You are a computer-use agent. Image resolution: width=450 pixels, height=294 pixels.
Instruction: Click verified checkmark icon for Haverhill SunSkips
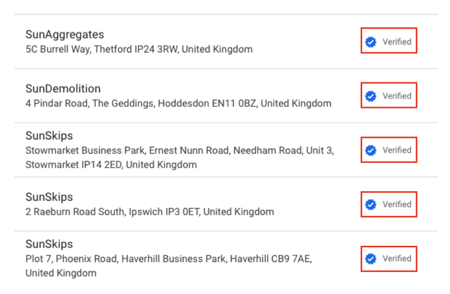[x=371, y=258]
